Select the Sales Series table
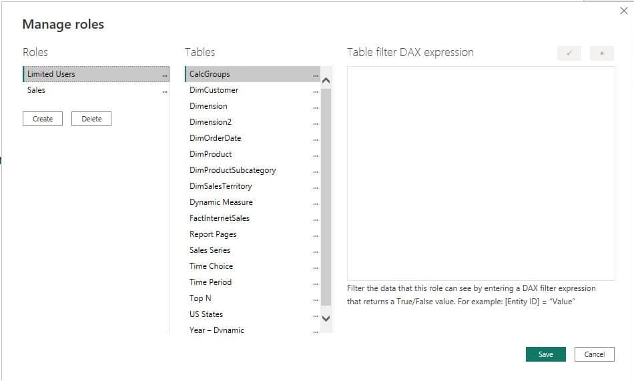Viewport: 634px width, 381px height. pyautogui.click(x=252, y=250)
